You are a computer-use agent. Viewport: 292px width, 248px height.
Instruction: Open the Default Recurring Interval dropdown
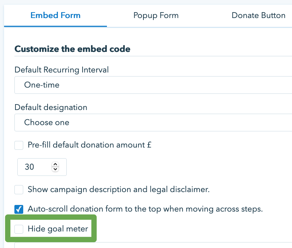tap(153, 85)
